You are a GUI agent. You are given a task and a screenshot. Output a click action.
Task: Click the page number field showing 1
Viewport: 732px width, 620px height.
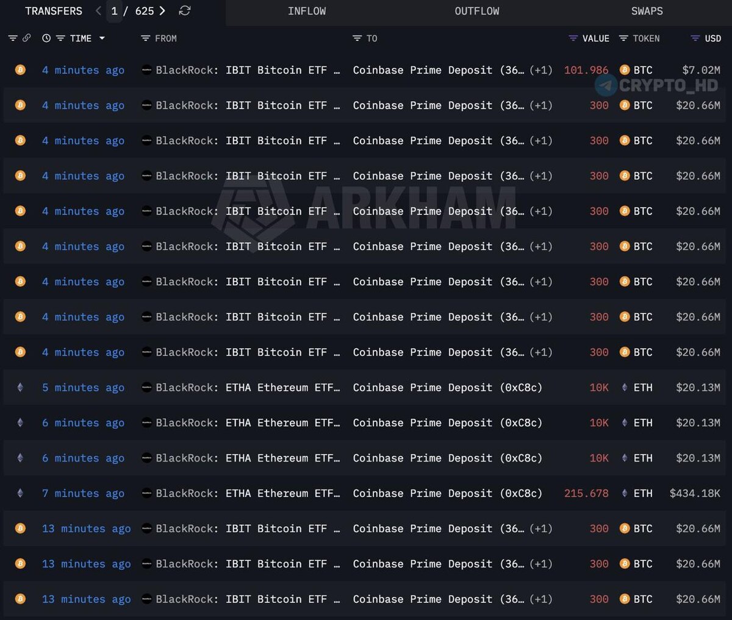[114, 11]
